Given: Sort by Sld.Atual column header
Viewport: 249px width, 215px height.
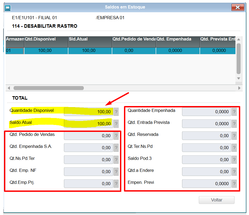Looking at the screenshot, I should (90, 42).
